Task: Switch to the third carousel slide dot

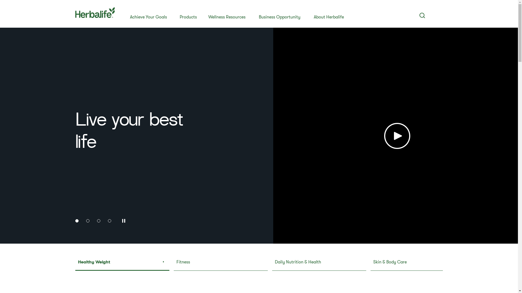Action: click(99, 221)
